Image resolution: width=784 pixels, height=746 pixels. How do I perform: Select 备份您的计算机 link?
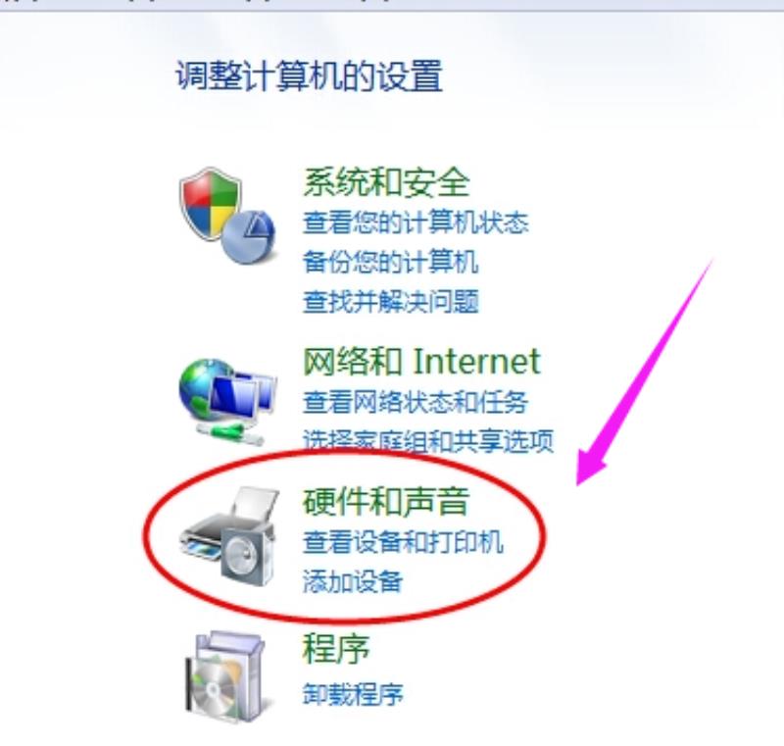point(390,262)
